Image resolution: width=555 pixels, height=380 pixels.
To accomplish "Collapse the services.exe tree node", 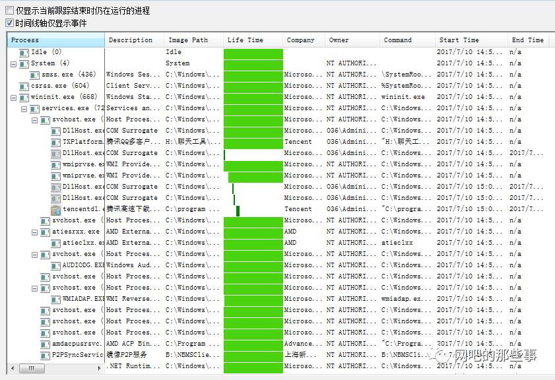I will [24, 108].
